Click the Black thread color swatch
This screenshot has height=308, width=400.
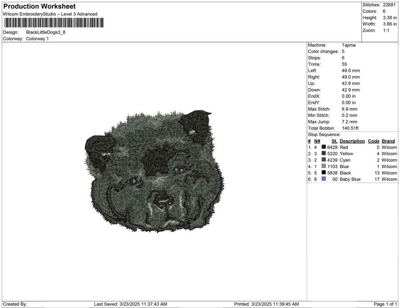click(324, 173)
